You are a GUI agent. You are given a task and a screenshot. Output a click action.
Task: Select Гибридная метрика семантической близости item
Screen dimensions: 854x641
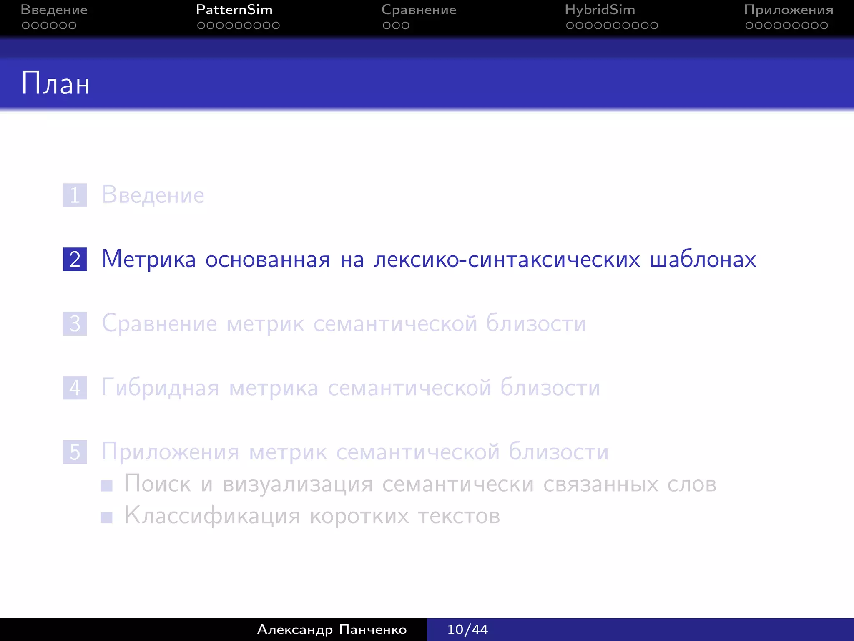[351, 388]
